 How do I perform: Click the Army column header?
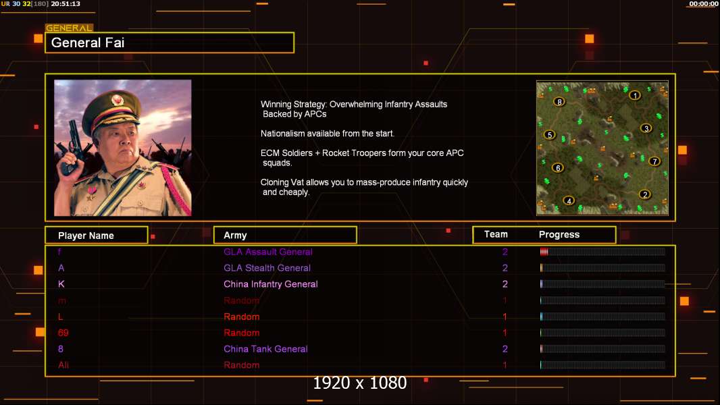285,236
